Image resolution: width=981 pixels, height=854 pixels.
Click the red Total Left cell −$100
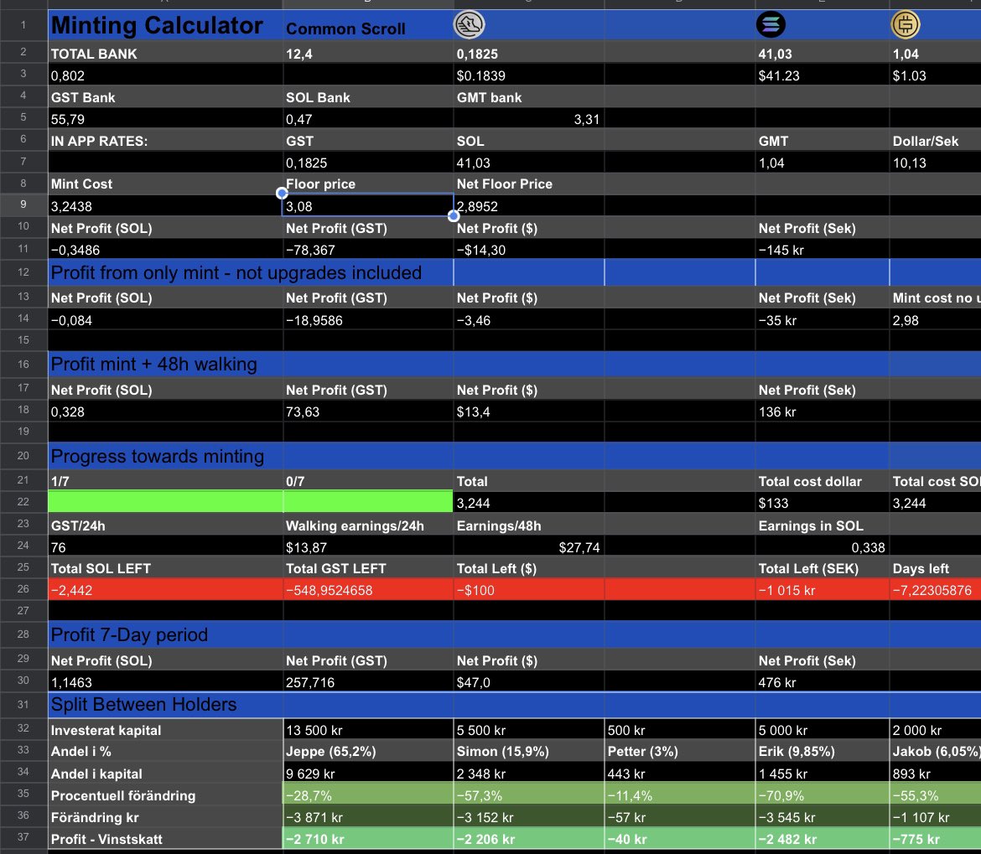529,589
